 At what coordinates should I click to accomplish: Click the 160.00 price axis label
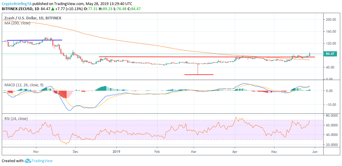click(x=331, y=32)
